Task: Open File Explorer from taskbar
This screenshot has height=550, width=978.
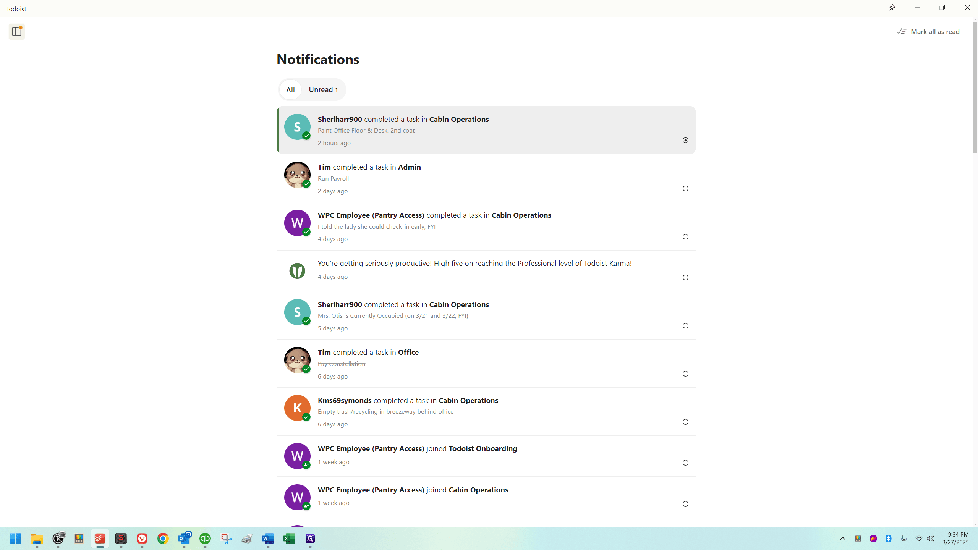Action: click(x=37, y=539)
